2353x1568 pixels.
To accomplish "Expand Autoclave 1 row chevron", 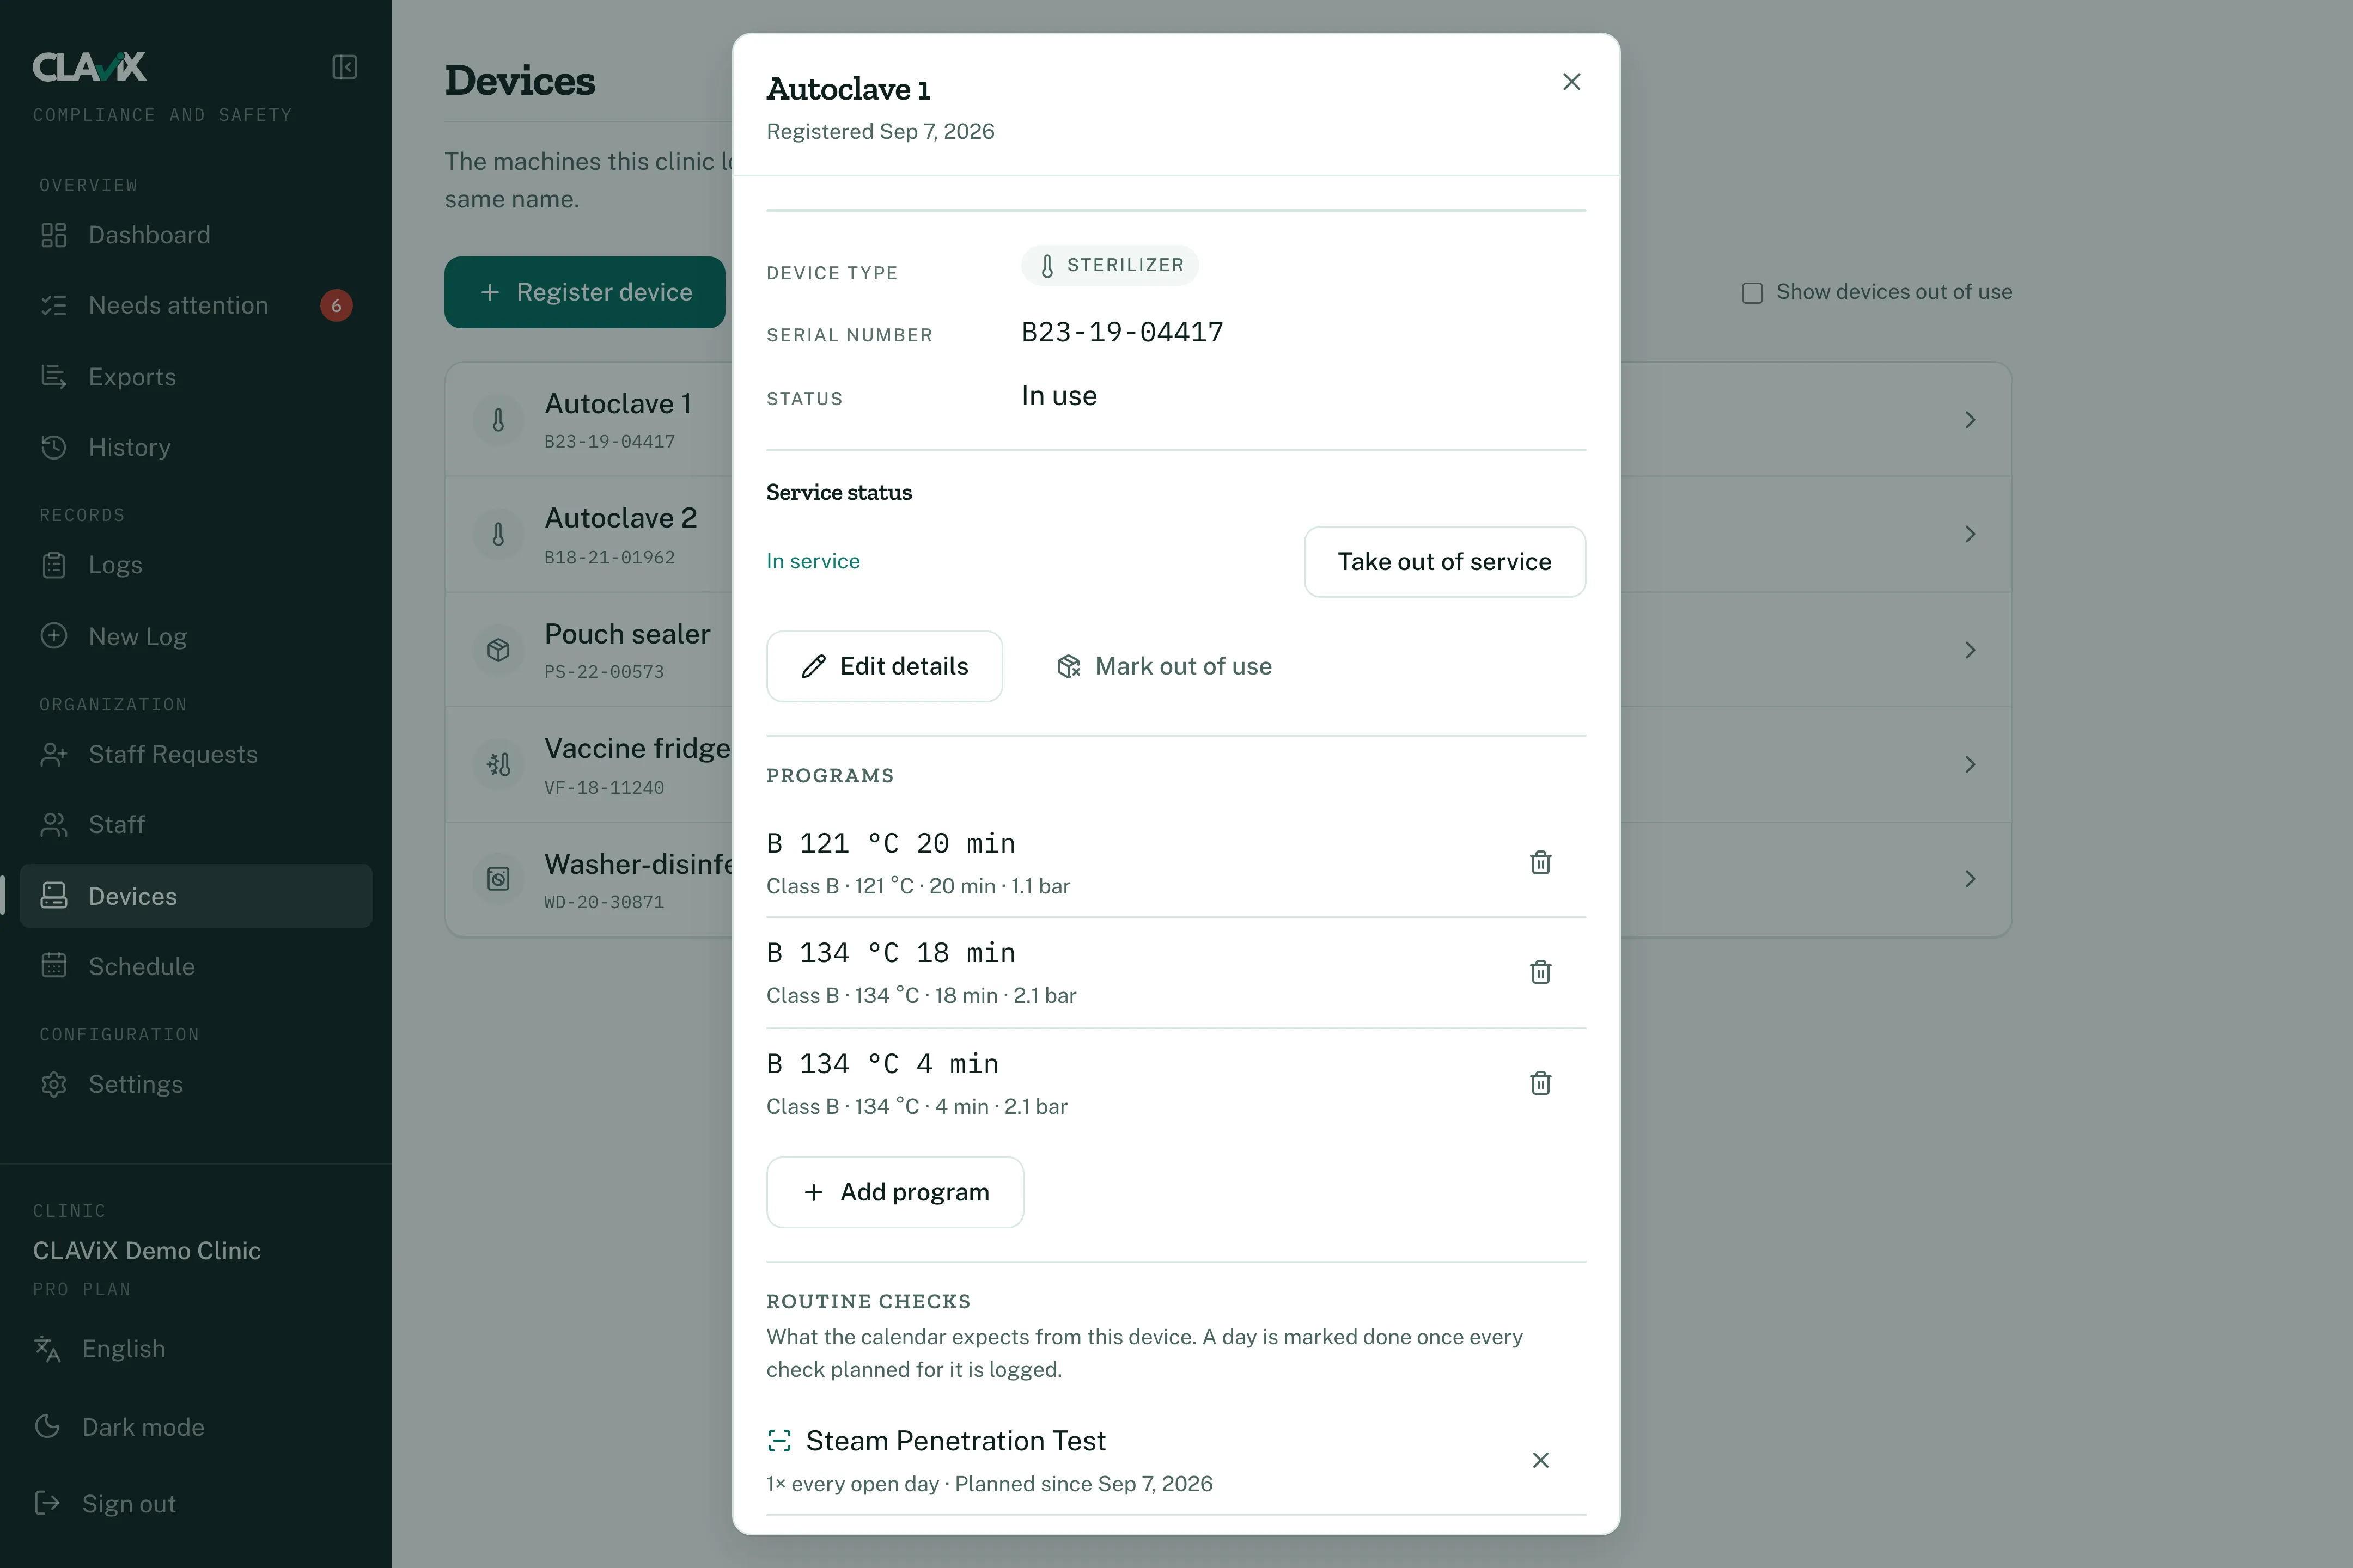I will point(1970,420).
